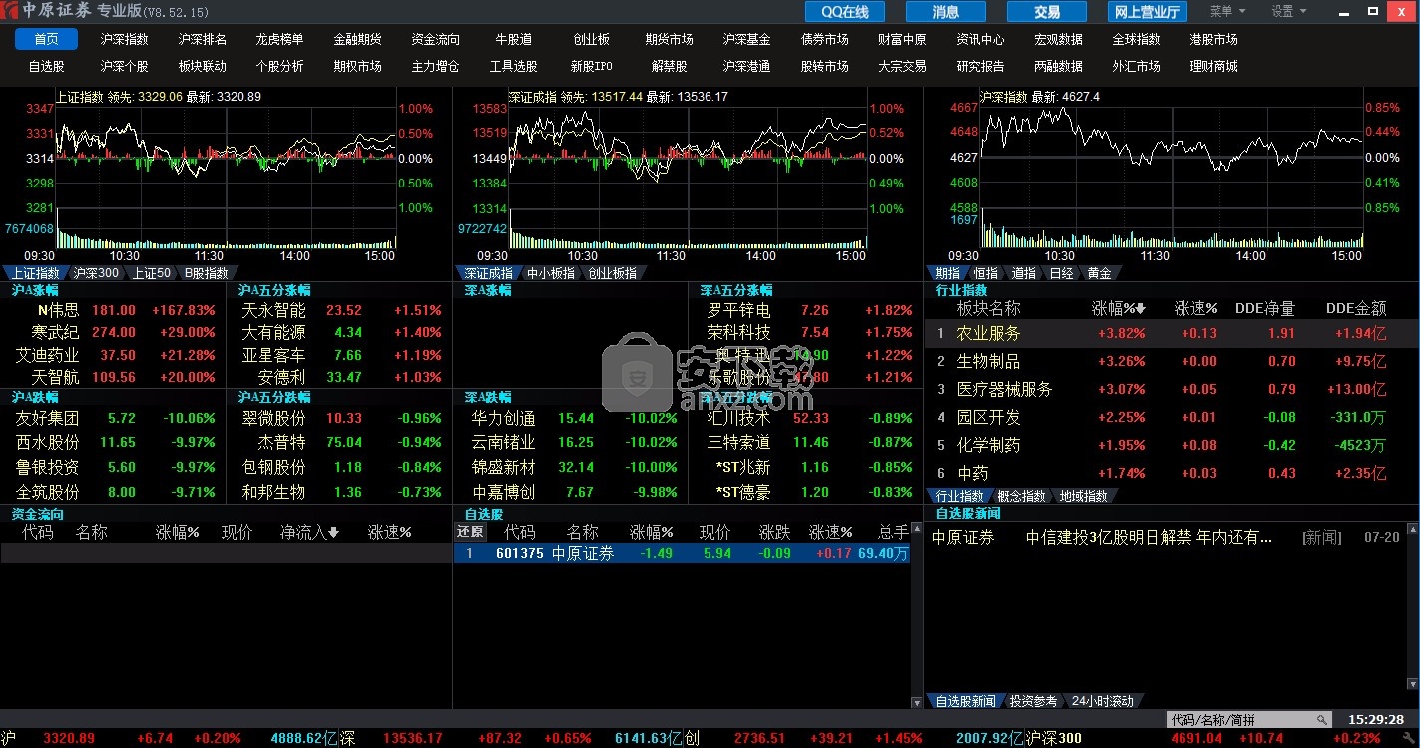
Task: Open 板块联动 navigation item
Action: [x=203, y=66]
